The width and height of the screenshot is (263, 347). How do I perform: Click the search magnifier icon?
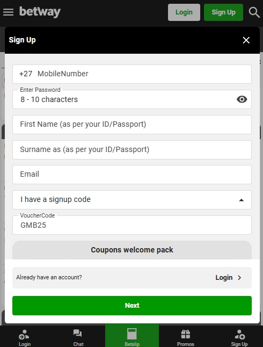pos(254,12)
